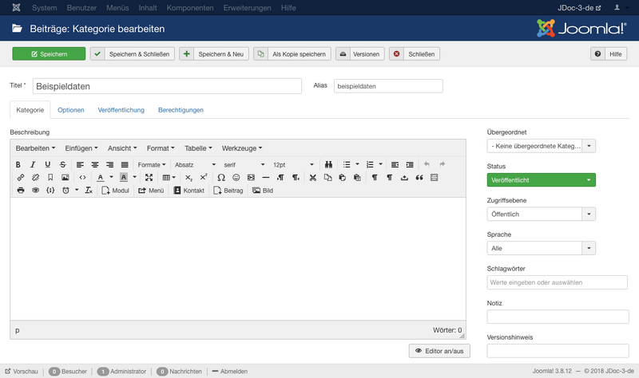Image resolution: width=639 pixels, height=378 pixels.
Task: Open Formate dropdown in toolbar
Action: click(x=152, y=164)
